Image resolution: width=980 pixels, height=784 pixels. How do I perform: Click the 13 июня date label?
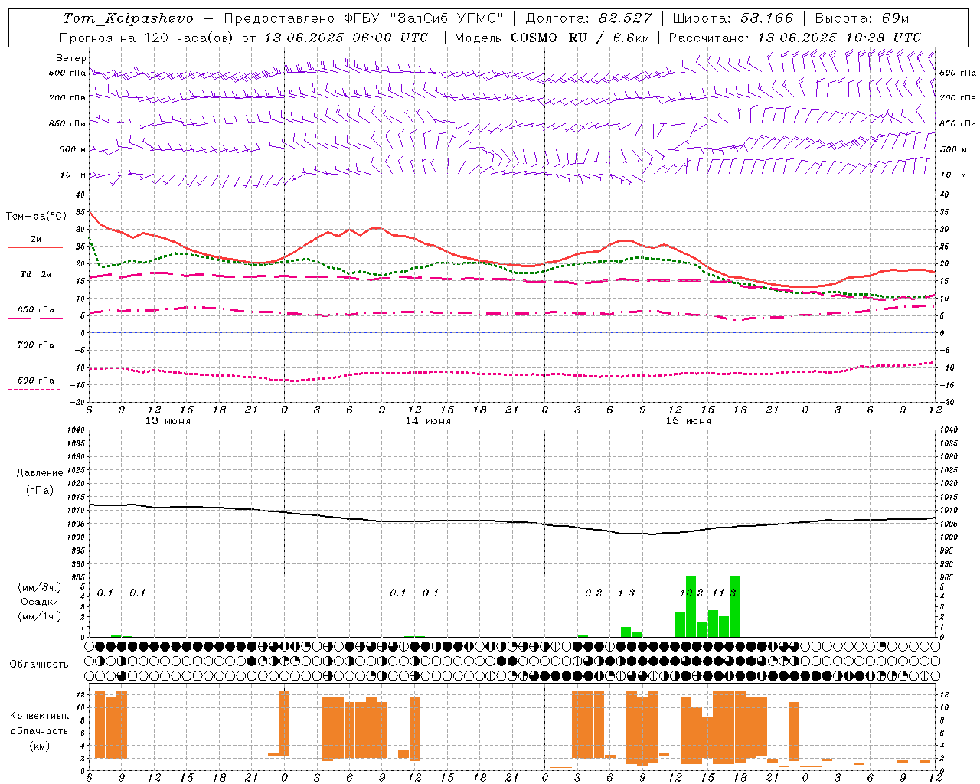168,421
